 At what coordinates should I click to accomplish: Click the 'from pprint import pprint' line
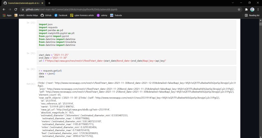pyautogui.click(x=54, y=36)
